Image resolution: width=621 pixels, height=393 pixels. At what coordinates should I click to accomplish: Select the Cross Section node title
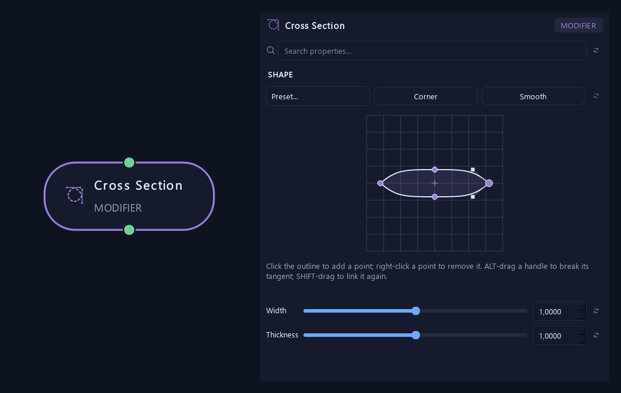pos(138,185)
